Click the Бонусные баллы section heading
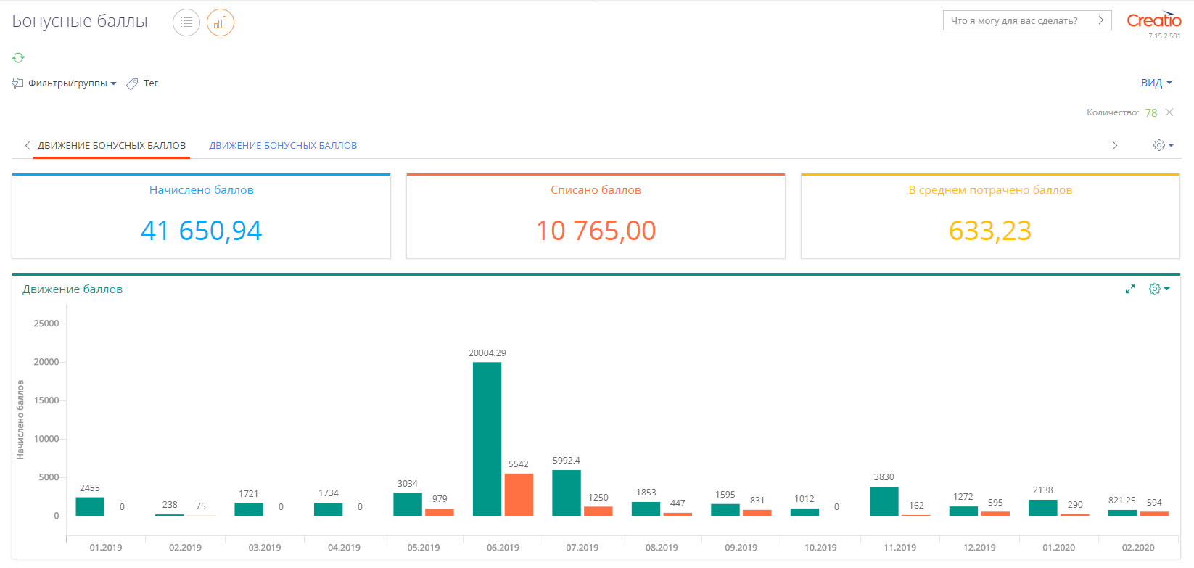Viewport: 1194px width, 568px height. tap(80, 21)
